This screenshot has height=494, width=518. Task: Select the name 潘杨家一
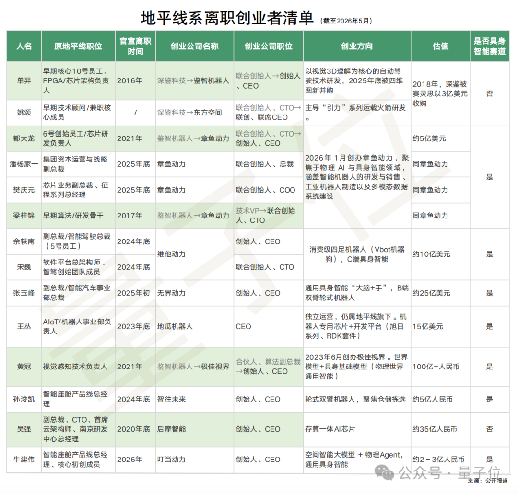(x=24, y=164)
